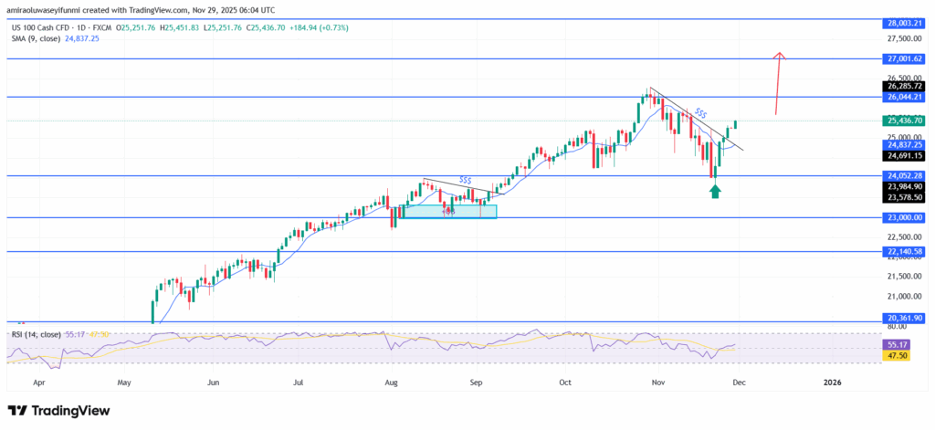Click the 23,000.00 price level label
Image resolution: width=935 pixels, height=430 pixels.
(x=902, y=217)
